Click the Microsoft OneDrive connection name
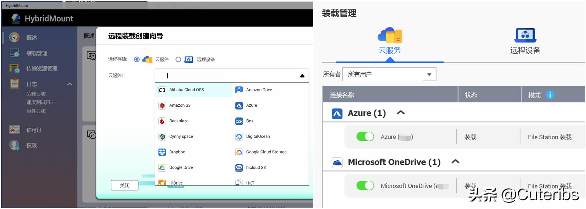 [414, 186]
